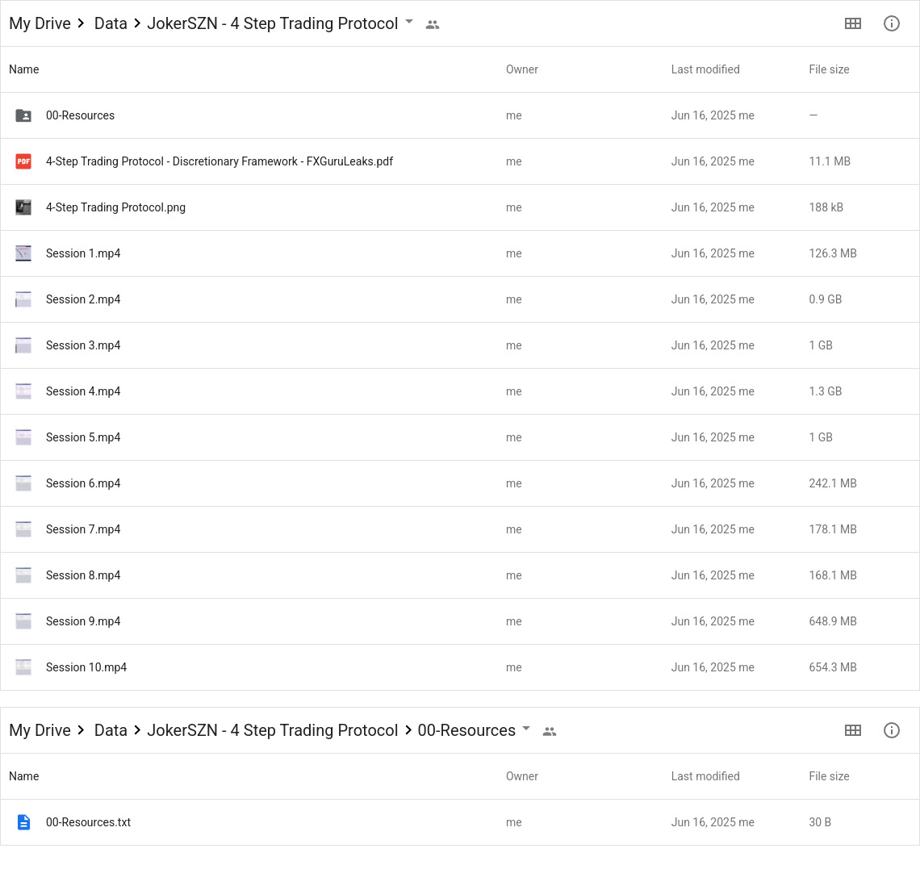The image size is (920, 886).
Task: Select Session 5.mp4 file name
Action: click(83, 437)
